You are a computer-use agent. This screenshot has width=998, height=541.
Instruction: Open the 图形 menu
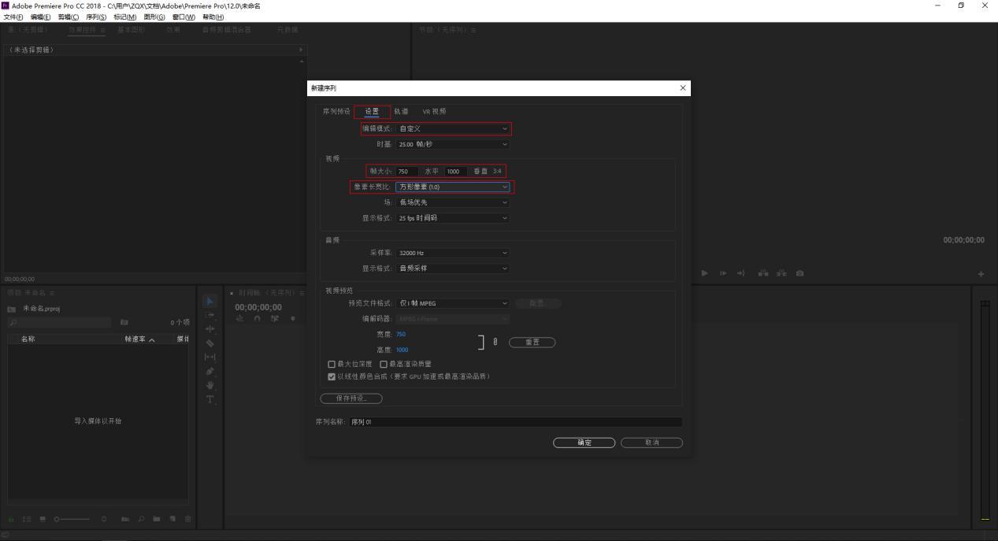pos(154,17)
